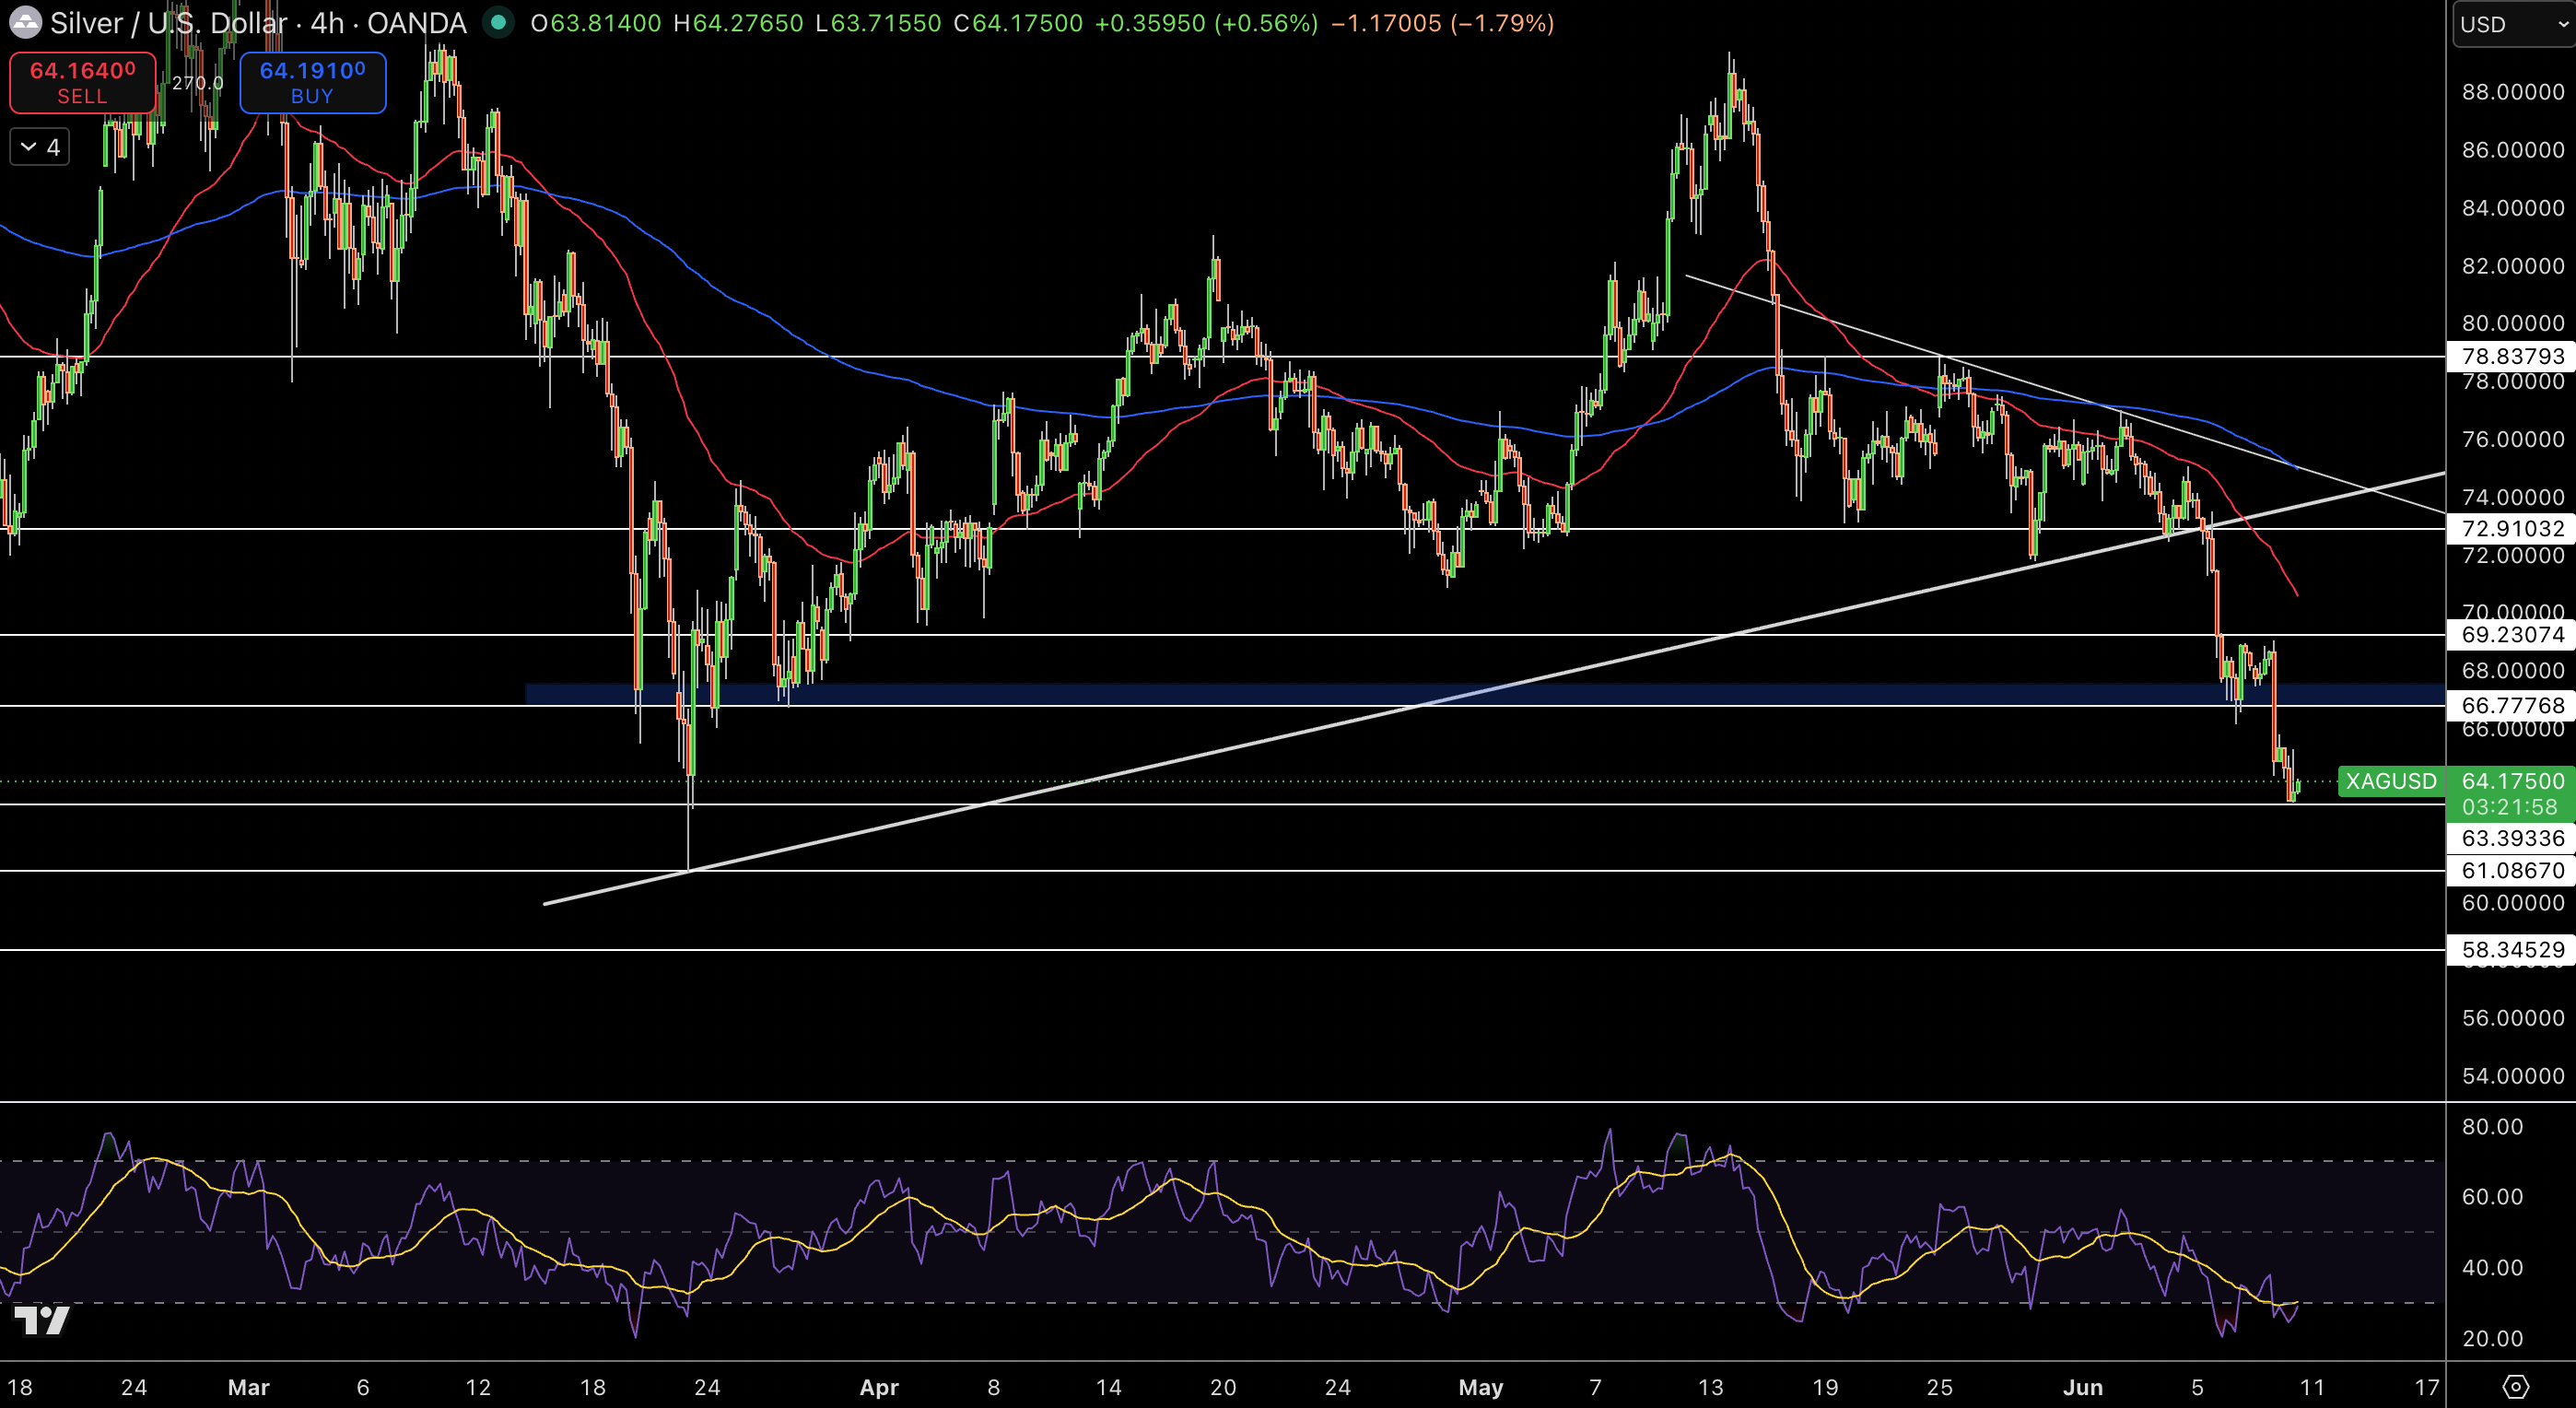The height and width of the screenshot is (1408, 2576).
Task: Click the low price L63.71550 value
Action: coord(878,23)
